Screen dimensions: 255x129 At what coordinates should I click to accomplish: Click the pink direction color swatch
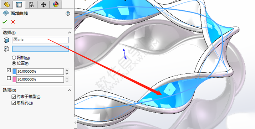[14, 79]
